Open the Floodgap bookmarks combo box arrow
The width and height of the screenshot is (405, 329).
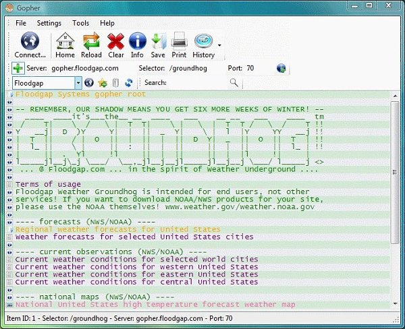[78, 83]
